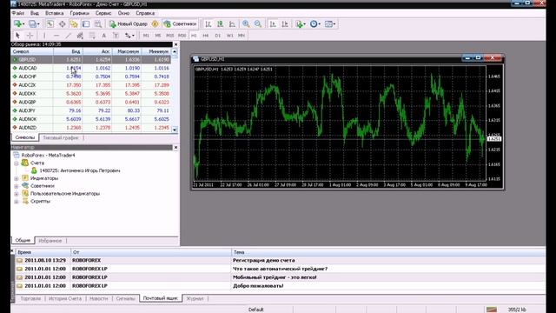Switch timeframe to H1

click(194, 36)
